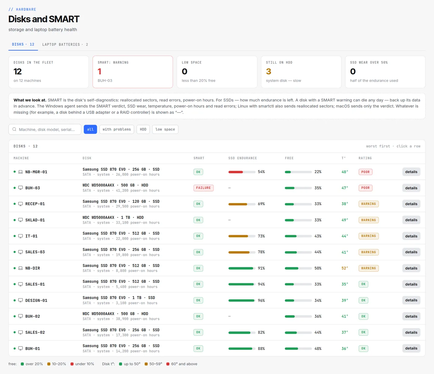Click the red 54% endurance bar for NB-MGR-01
Viewport: 434px width, 374px height.
click(242, 172)
